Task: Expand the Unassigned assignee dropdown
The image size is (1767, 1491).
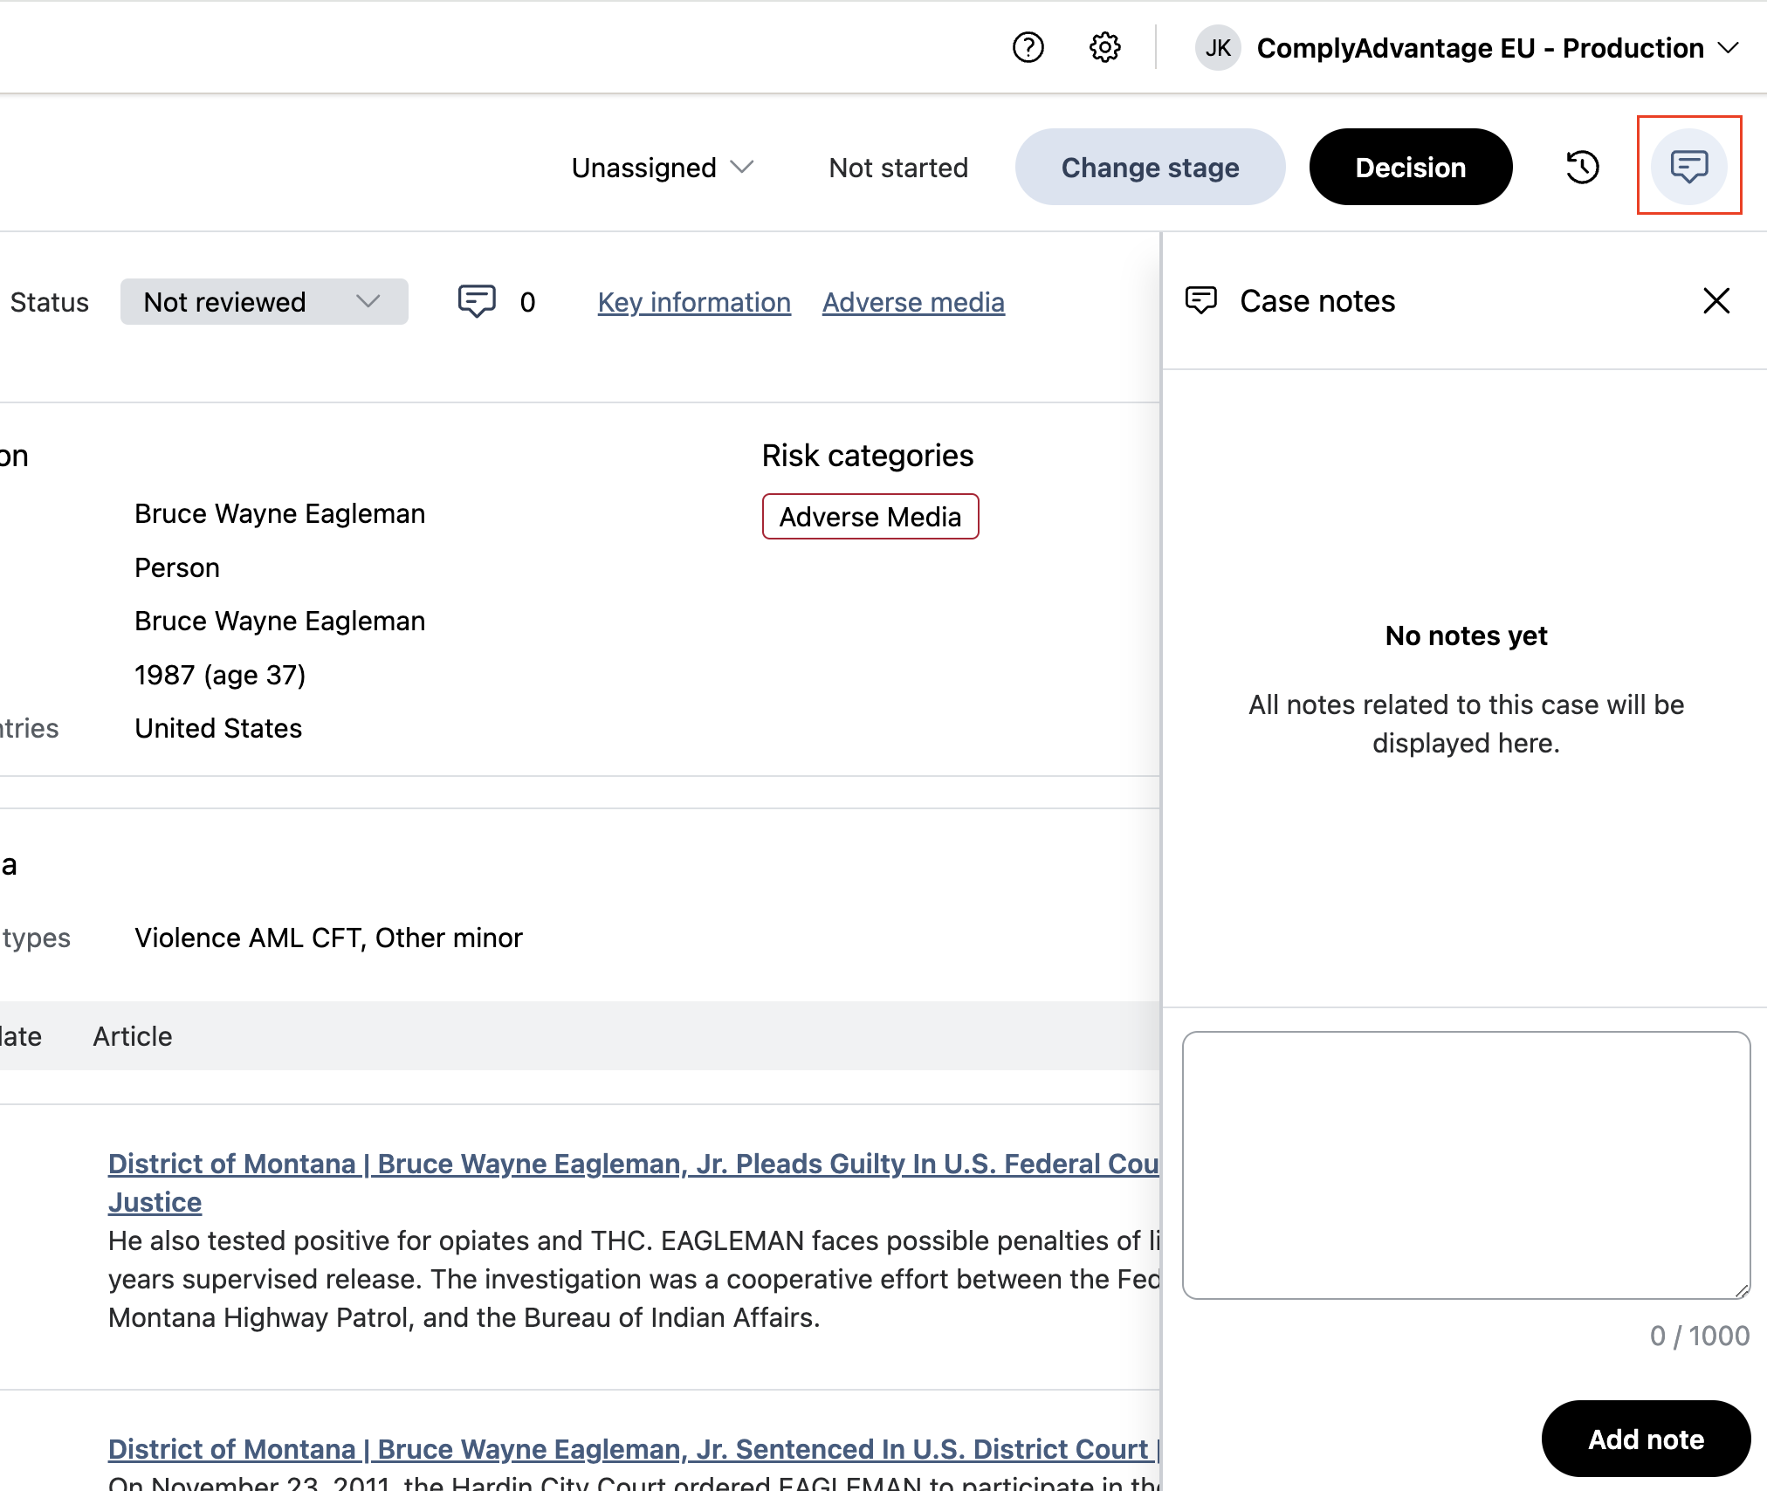Action: tap(662, 168)
